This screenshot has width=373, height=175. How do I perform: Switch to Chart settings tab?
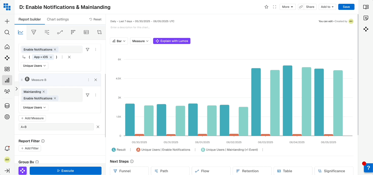58,19
